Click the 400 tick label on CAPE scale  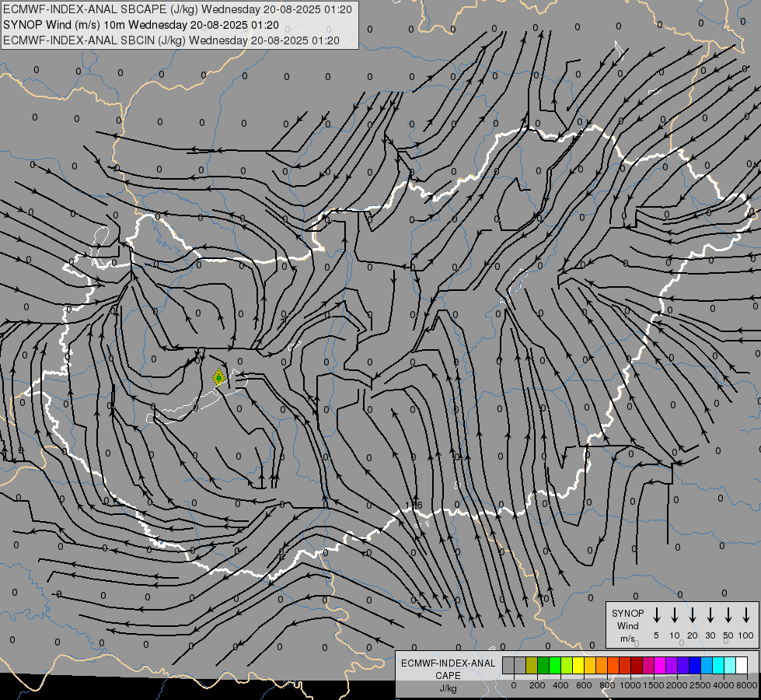pos(560,685)
